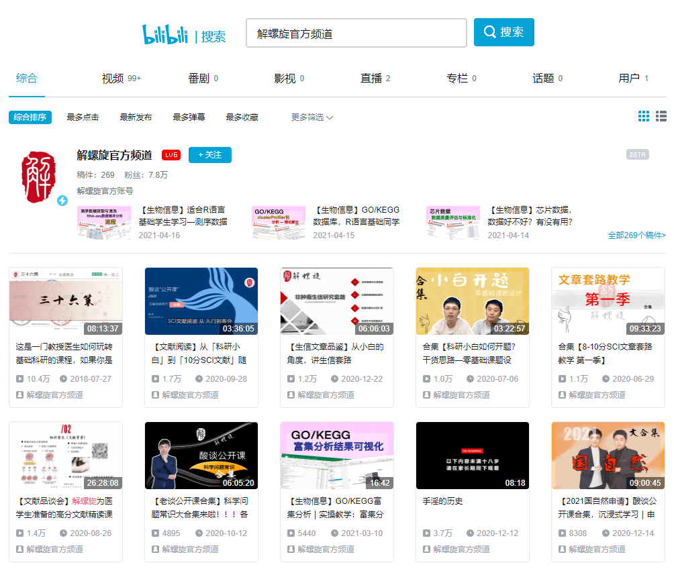Image resolution: width=674 pixels, height=571 pixels.
Task: Open 解螺旋官方频道 uploader under 2021国自然 card
Action: point(597,549)
